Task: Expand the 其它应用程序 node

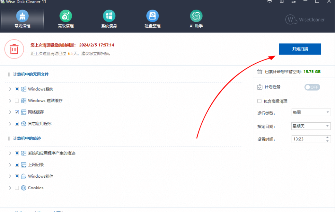Action: [x=10, y=124]
